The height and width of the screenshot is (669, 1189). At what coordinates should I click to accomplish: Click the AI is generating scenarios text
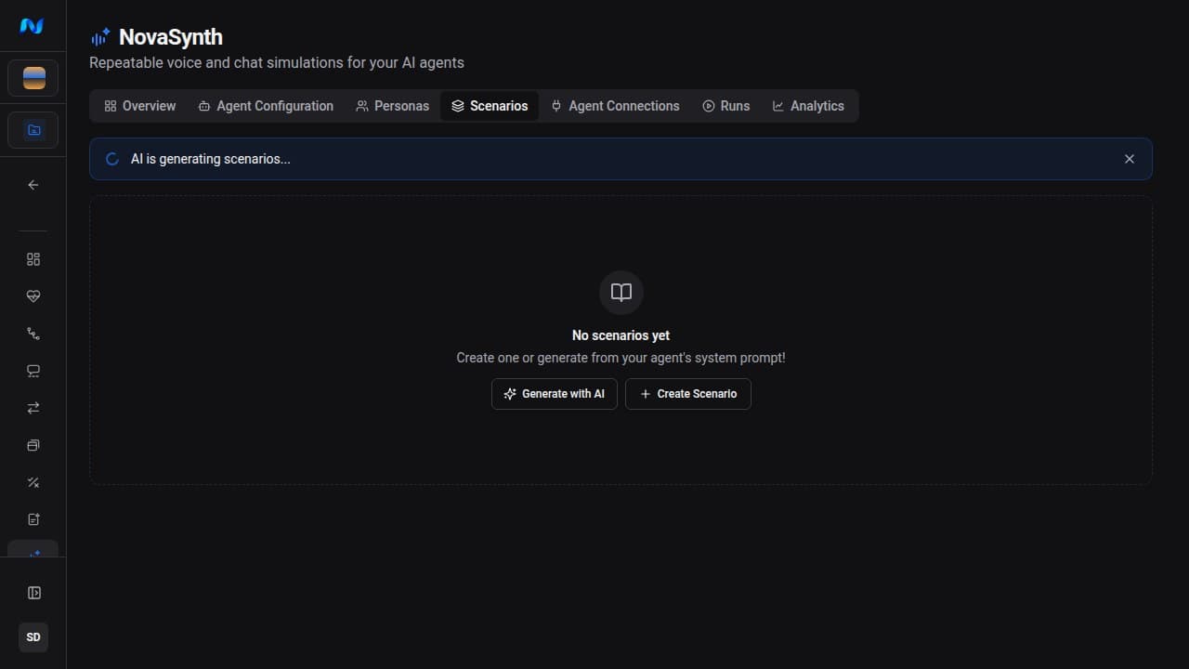tap(211, 159)
